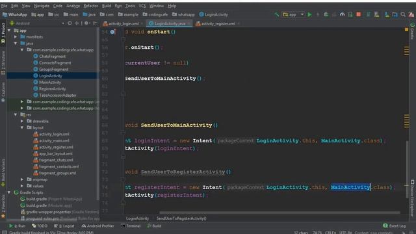Collapse the app module node

point(9,31)
